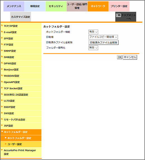This screenshot has width=145, height=160.
Task: Collapse the ホットフォルダー設定 parent menu
Action: click(21, 132)
